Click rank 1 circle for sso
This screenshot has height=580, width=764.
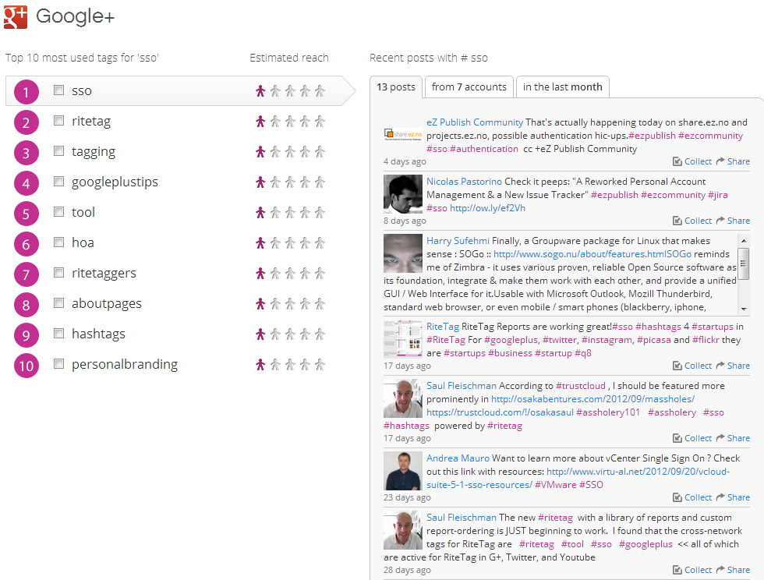point(27,92)
